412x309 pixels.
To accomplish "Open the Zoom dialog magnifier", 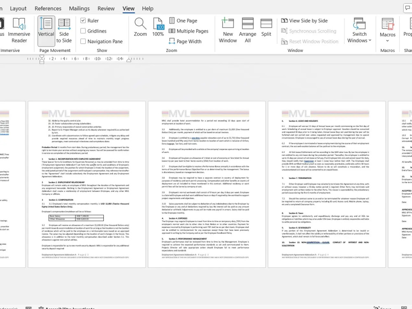I will 140,27.
